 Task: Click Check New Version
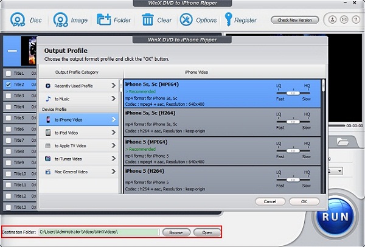[294, 20]
